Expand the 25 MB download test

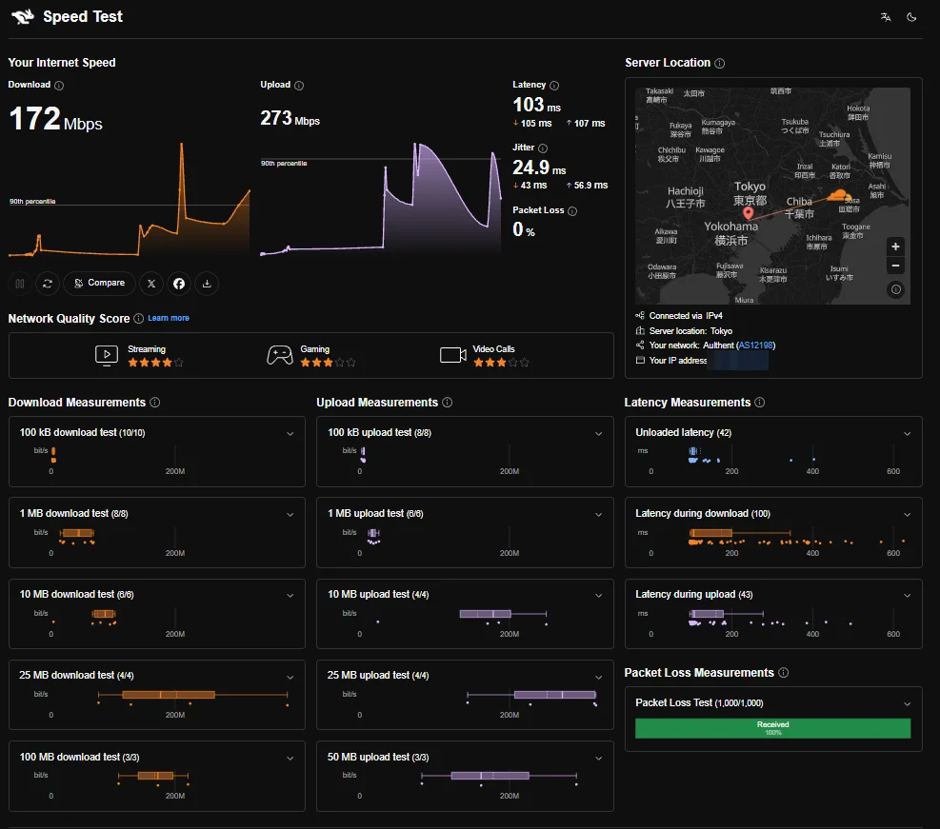point(290,677)
